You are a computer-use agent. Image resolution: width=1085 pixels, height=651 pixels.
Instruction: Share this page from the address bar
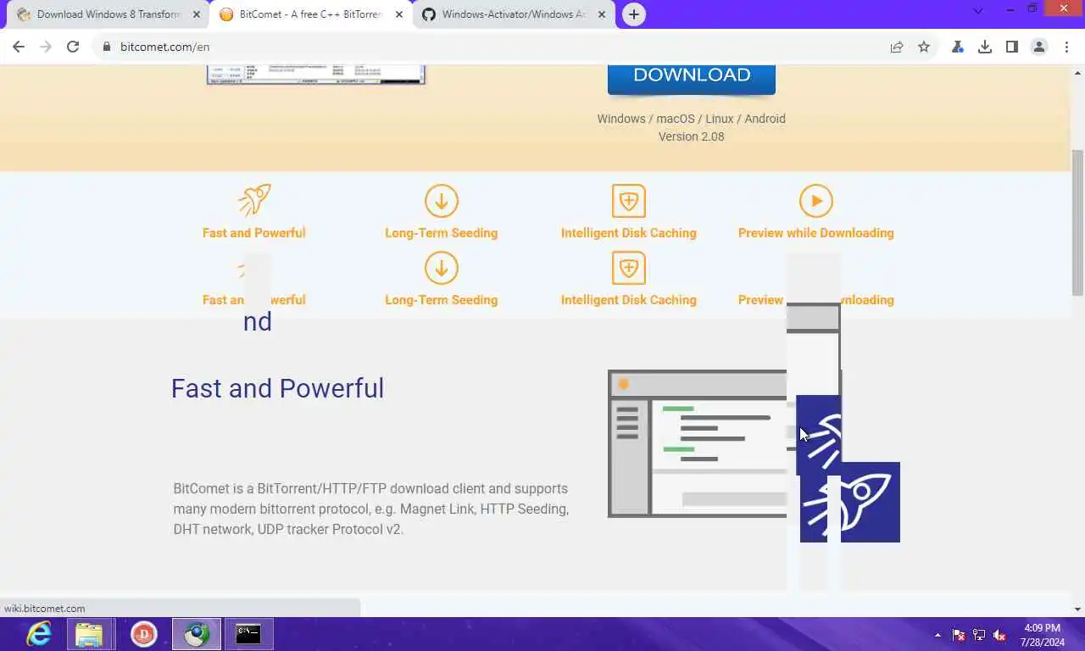click(x=897, y=47)
